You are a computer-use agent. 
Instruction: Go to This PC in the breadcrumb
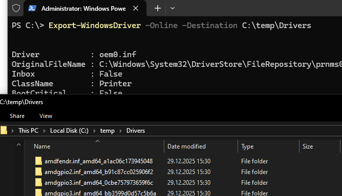click(28, 131)
